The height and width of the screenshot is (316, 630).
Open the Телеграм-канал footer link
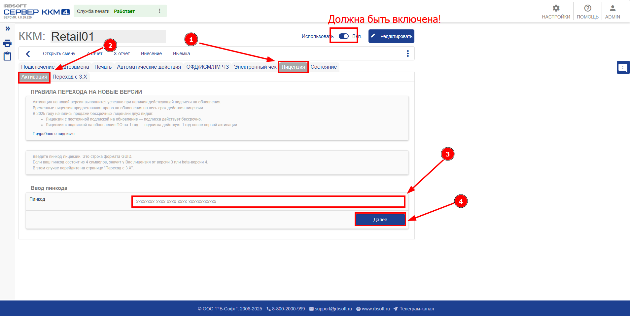point(416,309)
